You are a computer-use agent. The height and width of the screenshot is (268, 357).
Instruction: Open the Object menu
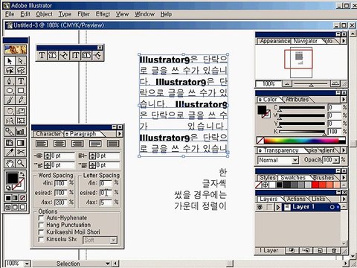(x=44, y=14)
